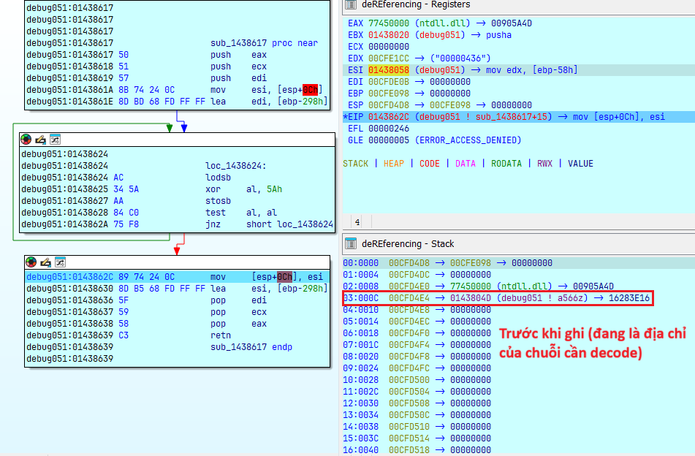The image size is (695, 456).
Task: Click the edit comment icon in loop block
Action: [x=40, y=139]
